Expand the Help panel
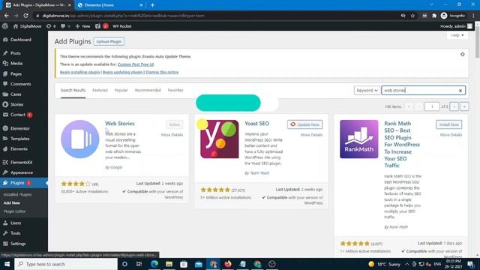 457,35
